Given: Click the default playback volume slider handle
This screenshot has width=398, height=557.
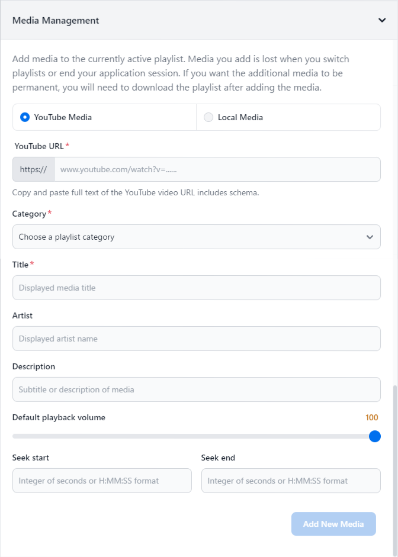Looking at the screenshot, I should point(374,436).
